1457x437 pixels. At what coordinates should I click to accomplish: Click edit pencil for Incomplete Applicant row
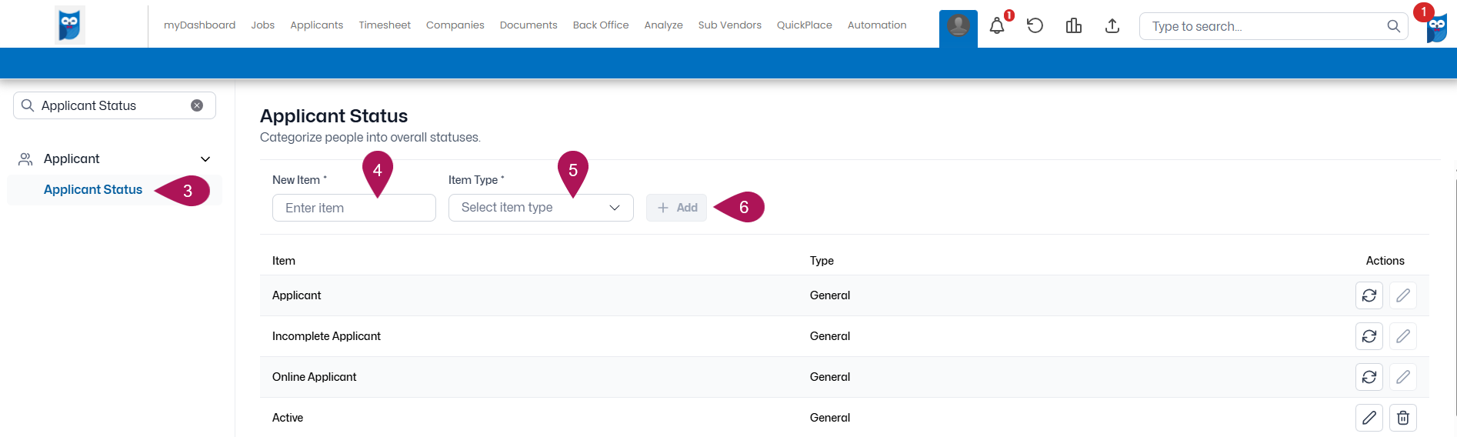[1403, 336]
